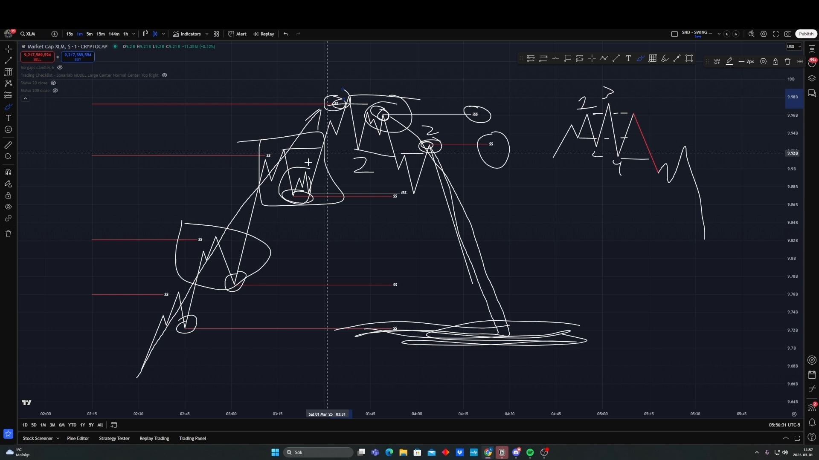Switch to the Pine Editor tab

tap(78, 438)
